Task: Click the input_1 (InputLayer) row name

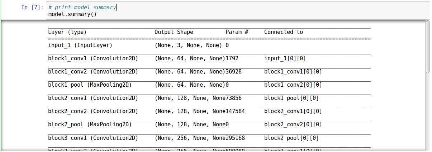Action: [80, 45]
